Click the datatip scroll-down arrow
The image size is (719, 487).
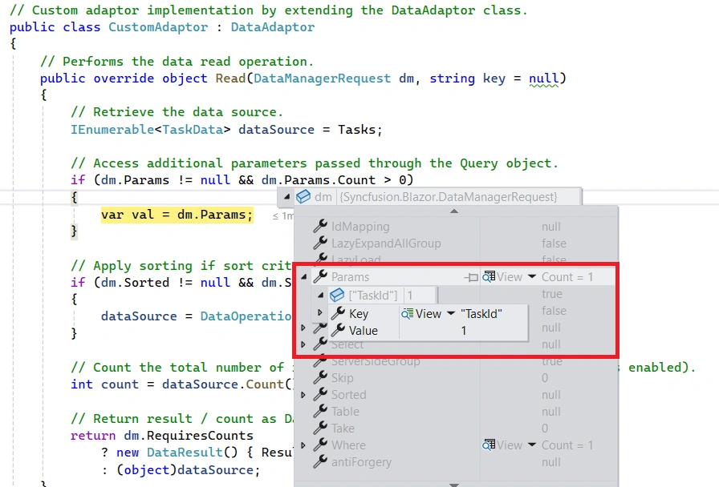[454, 485]
